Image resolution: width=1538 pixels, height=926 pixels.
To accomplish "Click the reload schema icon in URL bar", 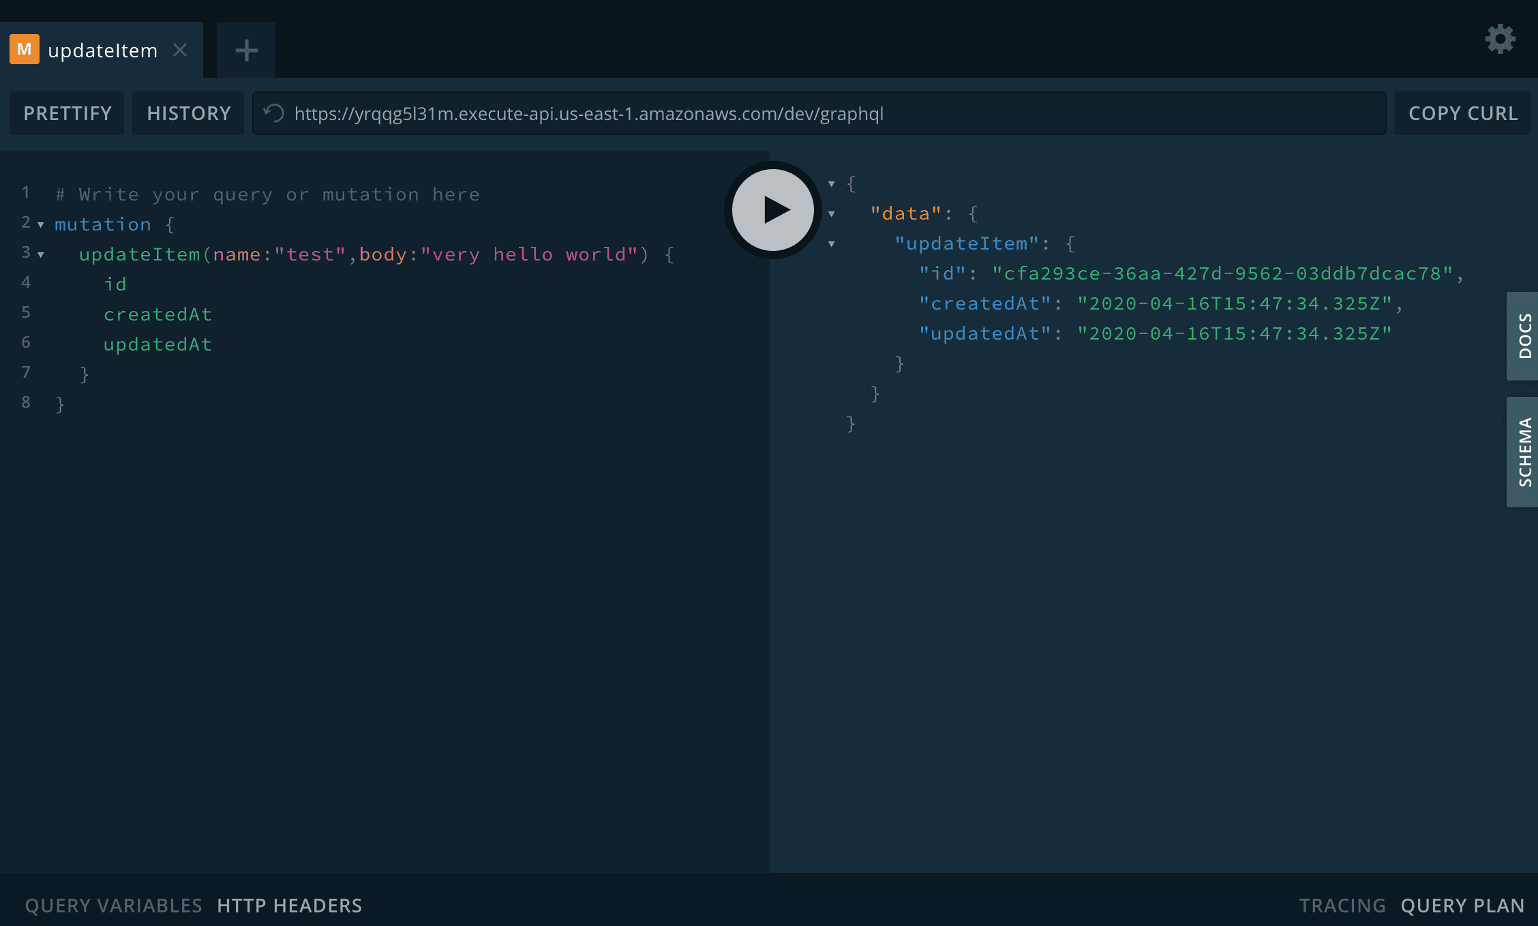I will (274, 113).
